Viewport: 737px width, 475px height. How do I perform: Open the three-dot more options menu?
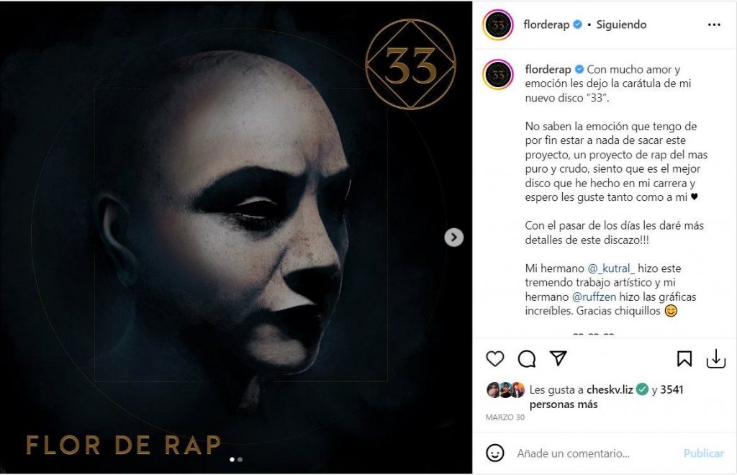(x=714, y=24)
